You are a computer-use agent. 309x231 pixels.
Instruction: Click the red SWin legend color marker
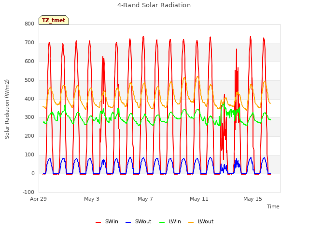(98, 222)
